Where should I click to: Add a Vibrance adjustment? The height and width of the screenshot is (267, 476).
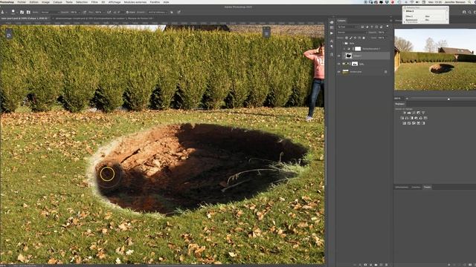point(423,113)
